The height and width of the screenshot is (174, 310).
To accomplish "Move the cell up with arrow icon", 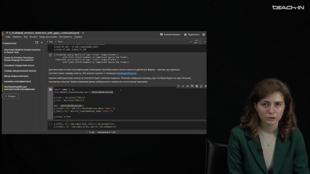I will click(x=178, y=86).
